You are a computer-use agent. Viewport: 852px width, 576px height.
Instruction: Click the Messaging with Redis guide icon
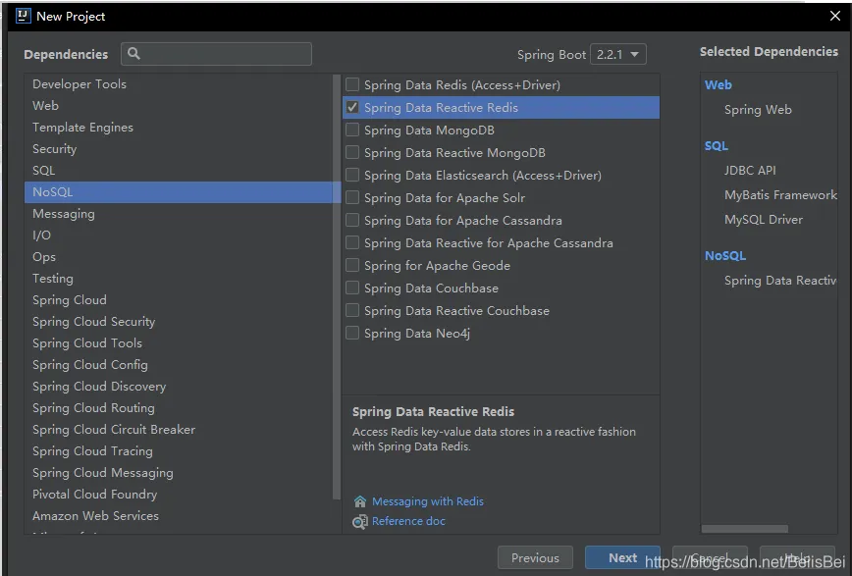point(360,501)
